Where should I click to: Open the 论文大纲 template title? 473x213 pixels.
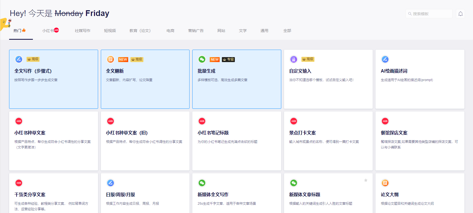pyautogui.click(x=390, y=195)
